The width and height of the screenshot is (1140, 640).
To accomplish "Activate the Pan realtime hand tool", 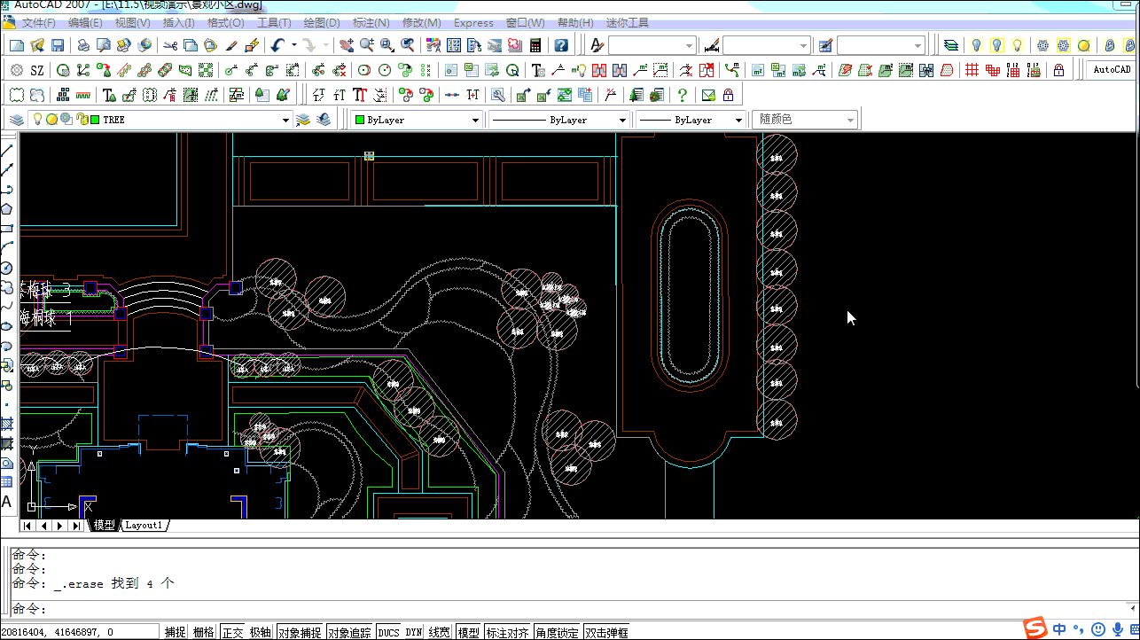I will pyautogui.click(x=347, y=45).
